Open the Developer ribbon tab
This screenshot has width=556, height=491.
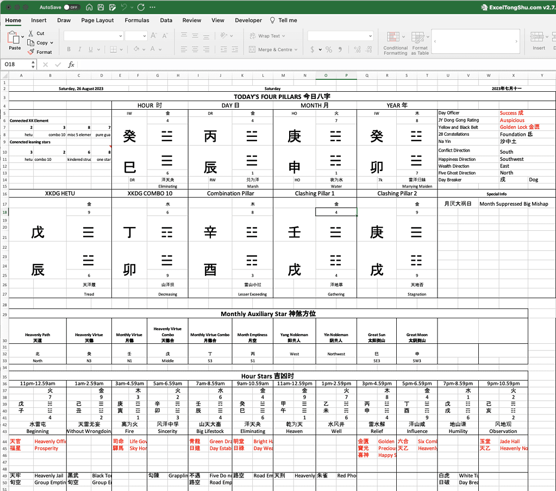[x=248, y=20]
